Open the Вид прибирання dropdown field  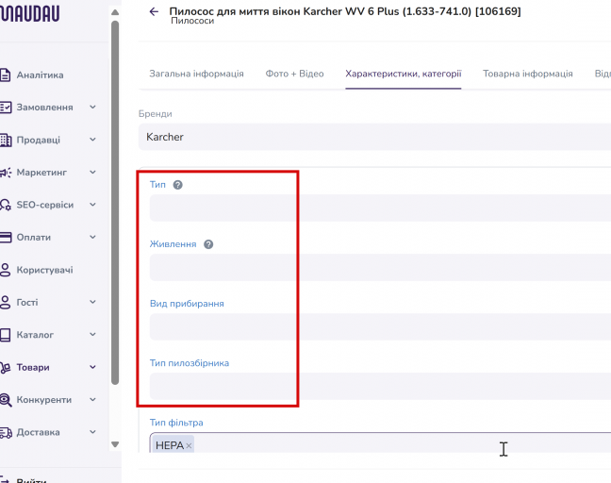(x=380, y=326)
